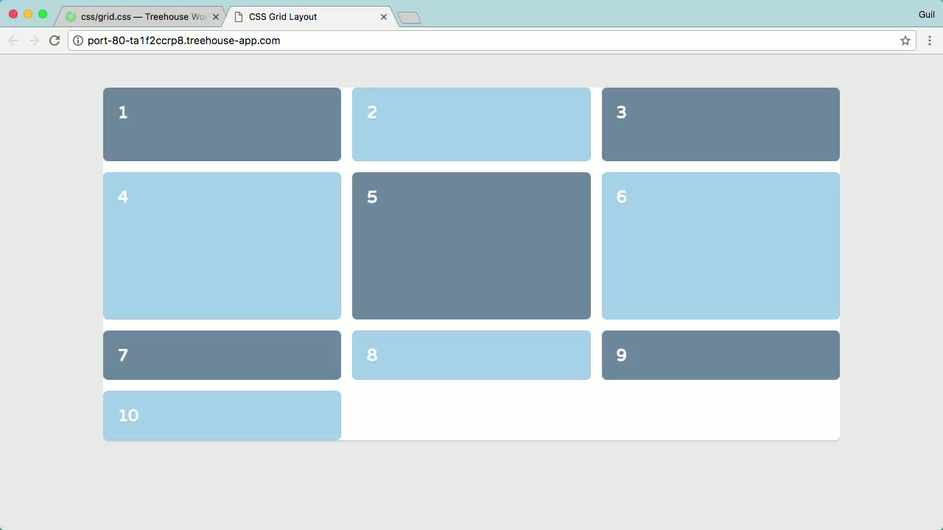Click the forward navigation arrow

click(x=33, y=40)
